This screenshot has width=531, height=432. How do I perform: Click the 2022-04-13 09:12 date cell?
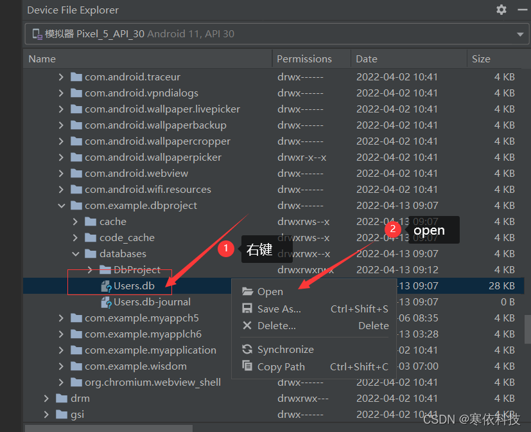(x=397, y=270)
